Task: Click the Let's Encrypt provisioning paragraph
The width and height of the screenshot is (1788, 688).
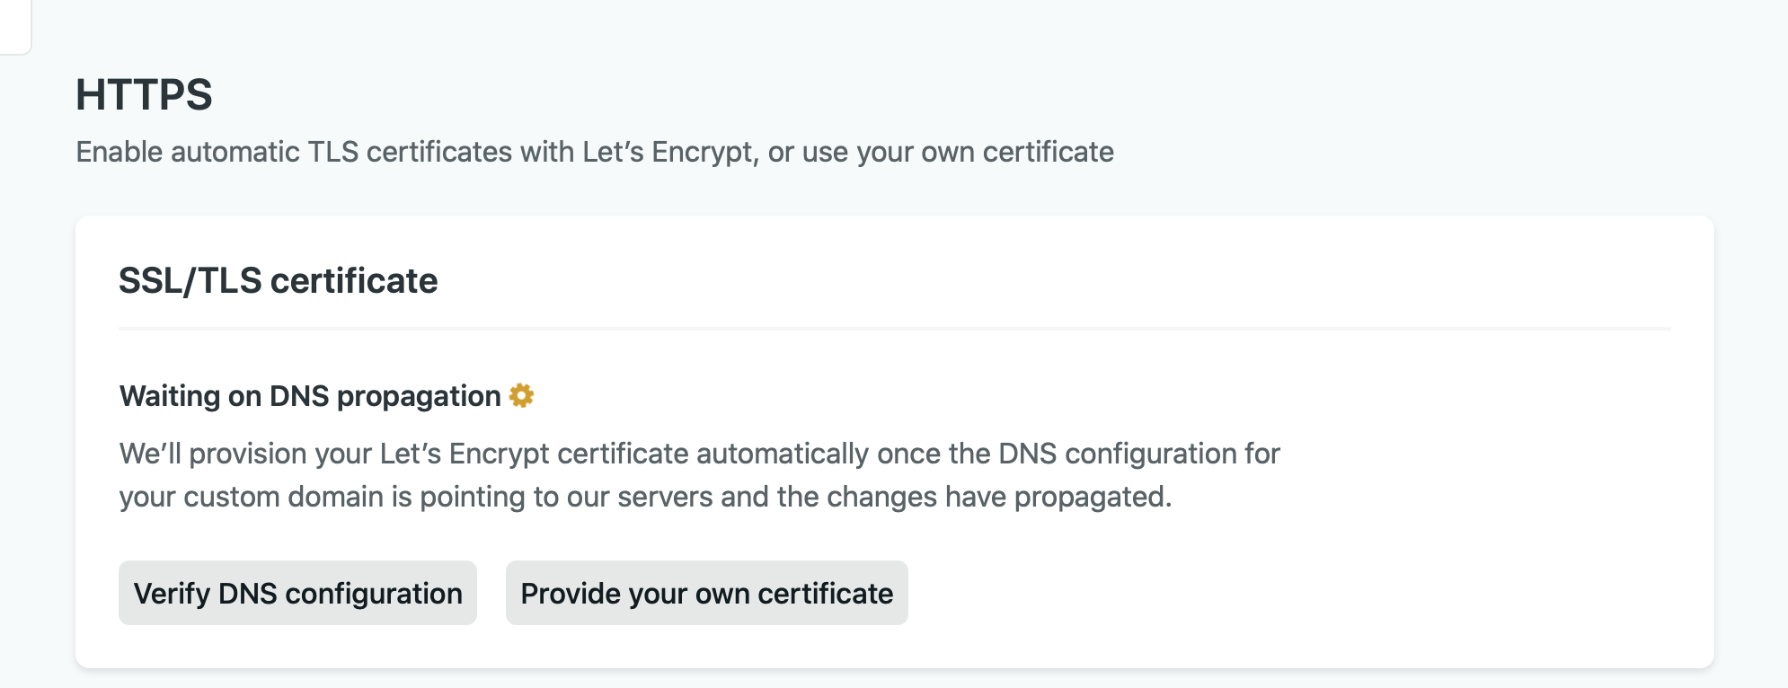Action: [699, 475]
